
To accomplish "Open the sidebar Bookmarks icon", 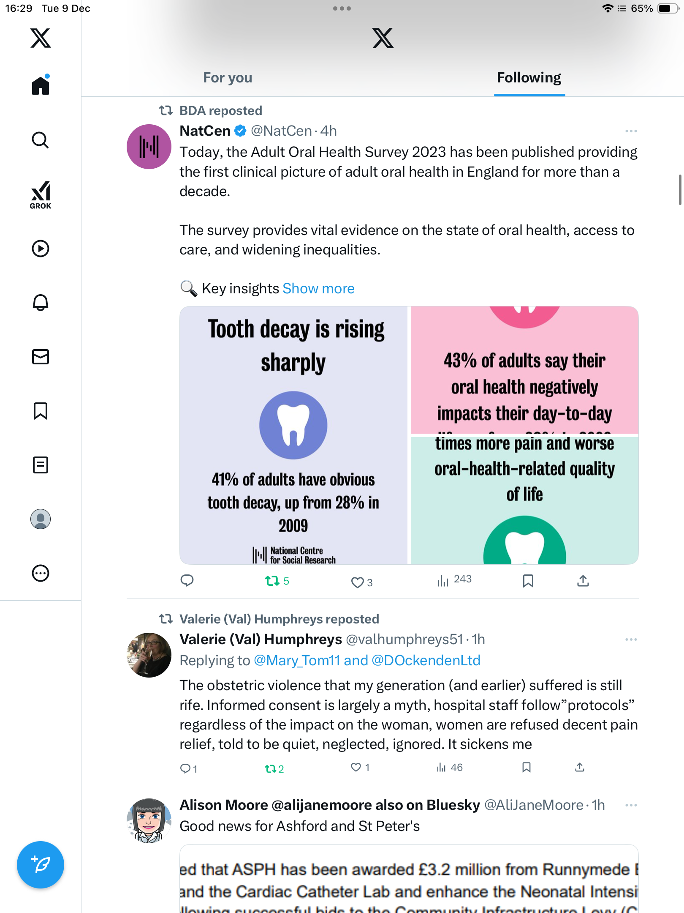I will pos(41,411).
